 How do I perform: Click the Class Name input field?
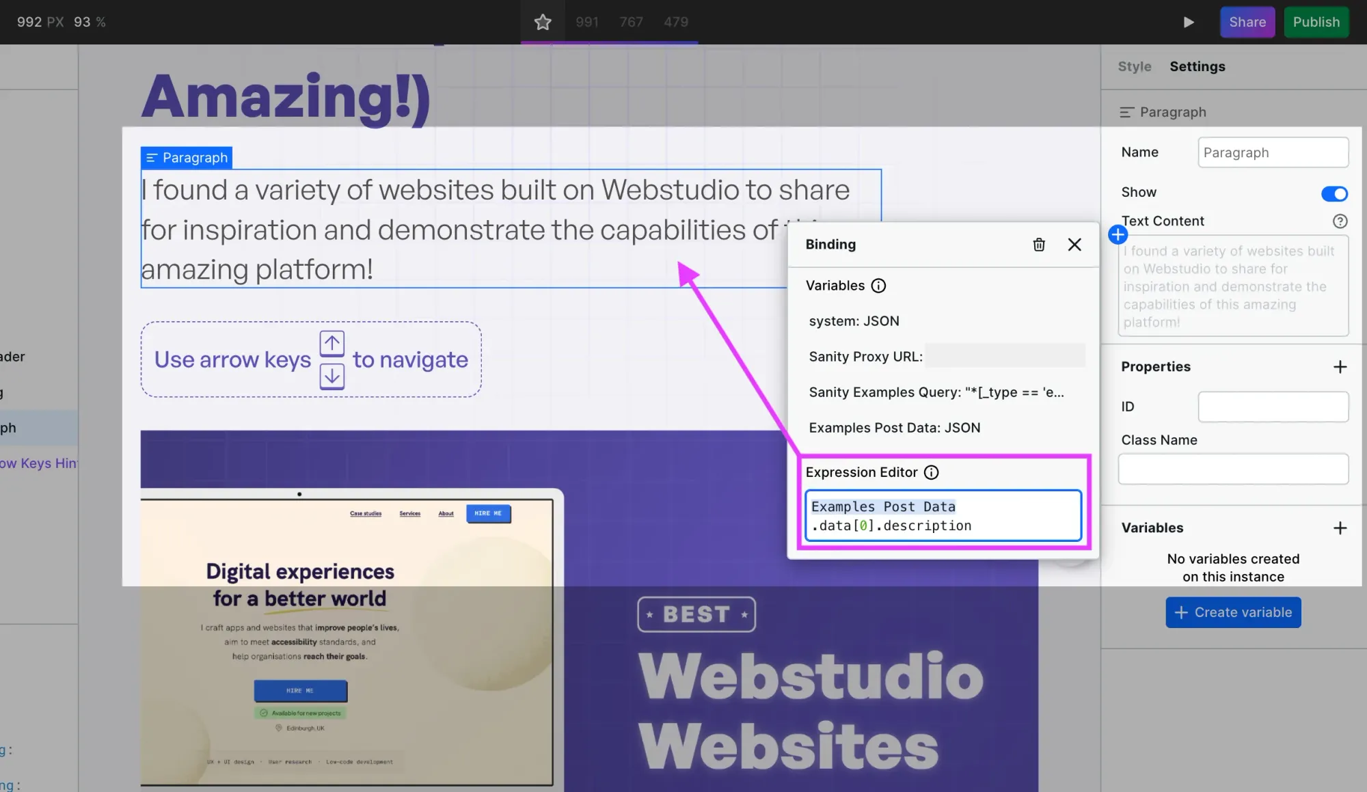click(1232, 469)
